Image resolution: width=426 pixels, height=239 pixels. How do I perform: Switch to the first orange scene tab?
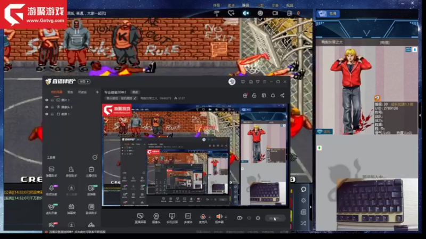(56, 92)
